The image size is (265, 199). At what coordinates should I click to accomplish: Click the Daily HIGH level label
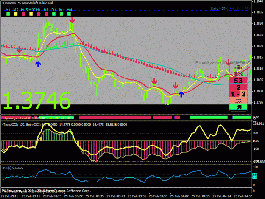coord(231,8)
